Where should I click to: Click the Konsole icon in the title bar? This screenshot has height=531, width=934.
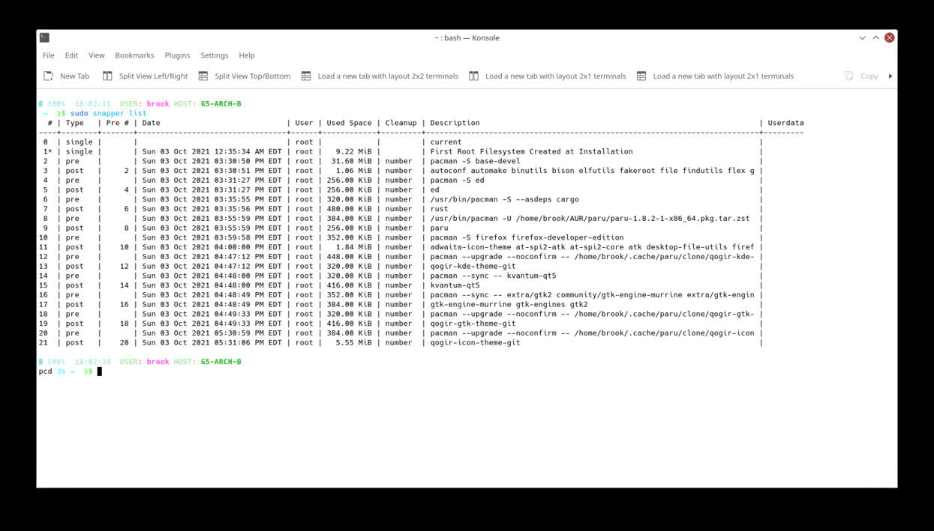tap(44, 37)
